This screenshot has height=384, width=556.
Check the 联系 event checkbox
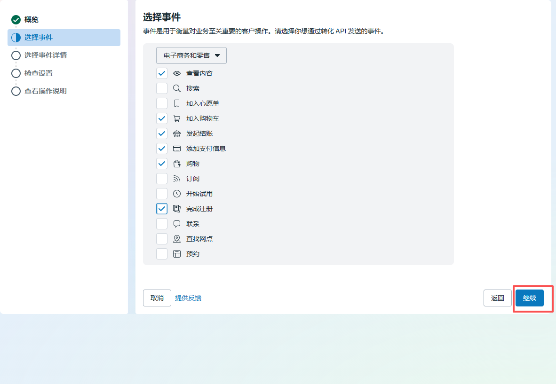[x=162, y=224]
